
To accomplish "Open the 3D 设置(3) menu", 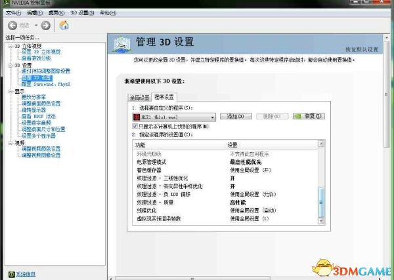I will 82,13.
